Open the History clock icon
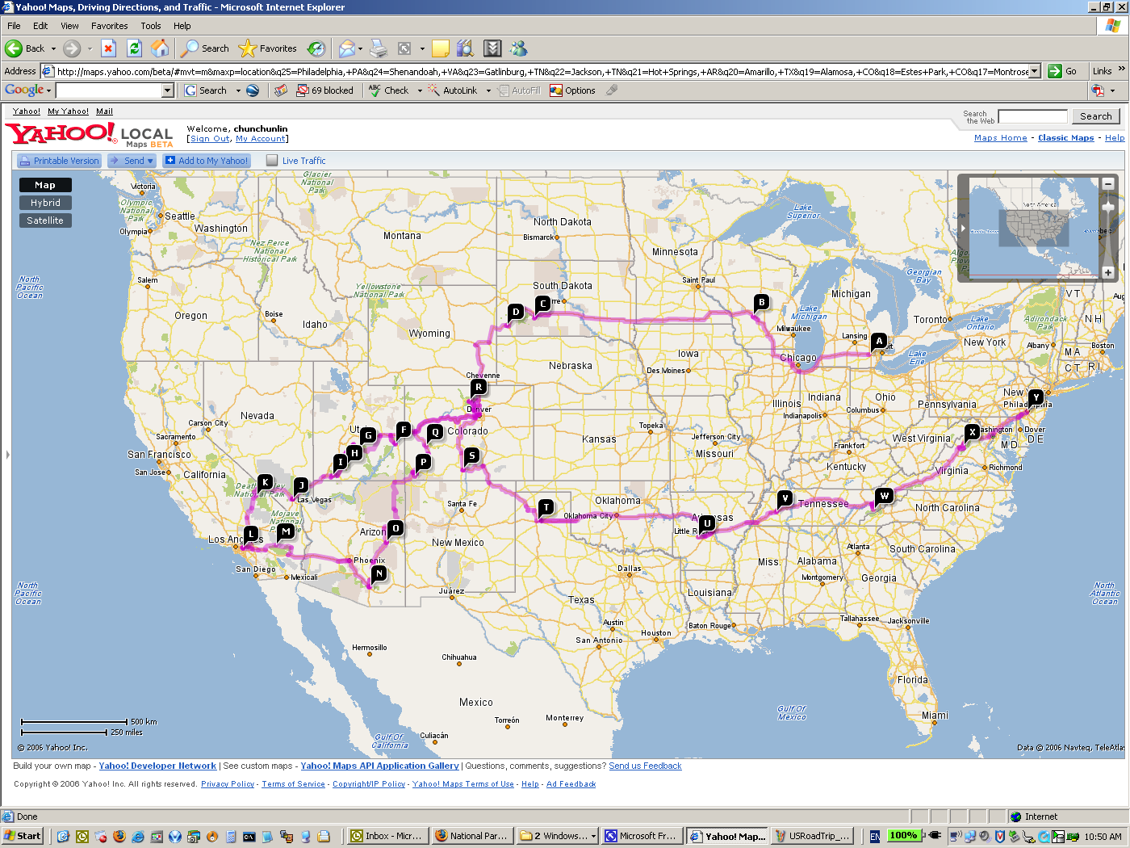 coord(316,48)
